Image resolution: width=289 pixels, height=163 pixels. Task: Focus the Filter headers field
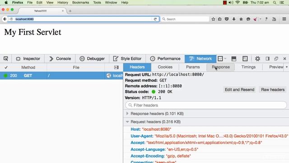[x=206, y=105]
